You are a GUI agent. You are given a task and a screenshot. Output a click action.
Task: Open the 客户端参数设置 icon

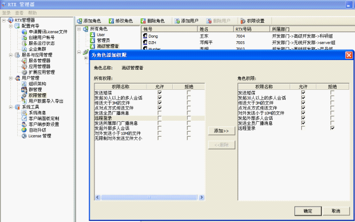pyautogui.click(x=24, y=124)
